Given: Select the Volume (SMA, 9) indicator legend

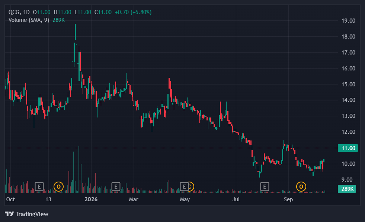Looking at the screenshot, I should coord(29,20).
